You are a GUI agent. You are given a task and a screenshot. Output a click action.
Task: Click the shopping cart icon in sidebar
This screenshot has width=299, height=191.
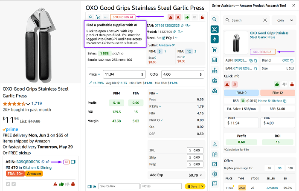[215, 50]
